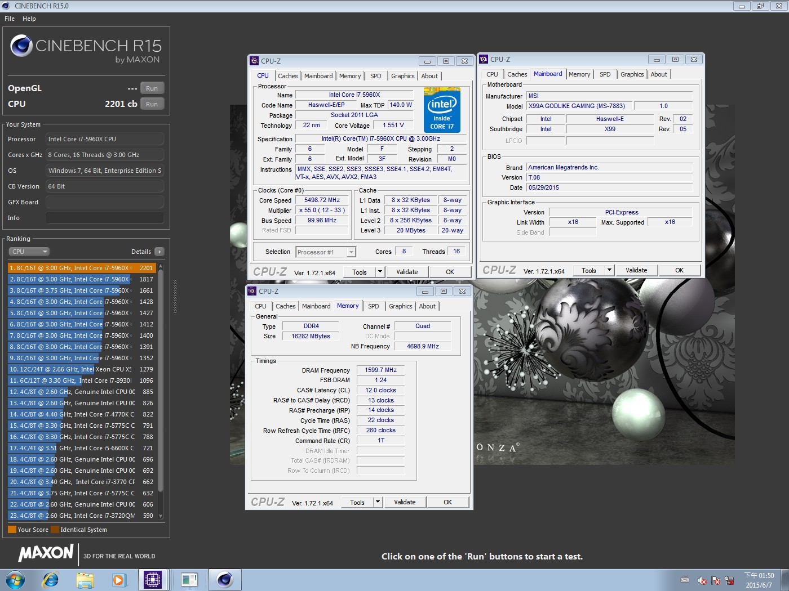This screenshot has height=591, width=789.
Task: Click the Tools button in the Mainboard window
Action: point(589,270)
